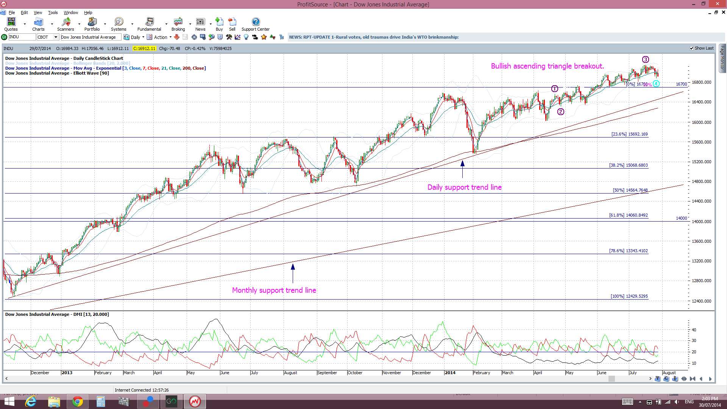Click the light bulb icon
Screen dimensions: 727x409
click(246, 37)
